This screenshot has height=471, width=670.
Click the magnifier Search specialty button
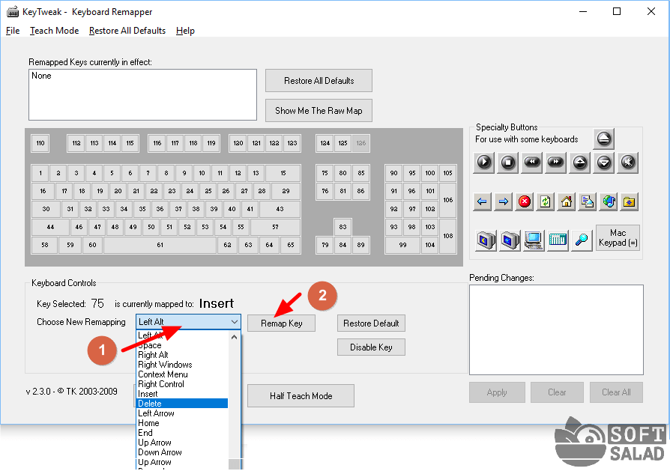tap(582, 240)
